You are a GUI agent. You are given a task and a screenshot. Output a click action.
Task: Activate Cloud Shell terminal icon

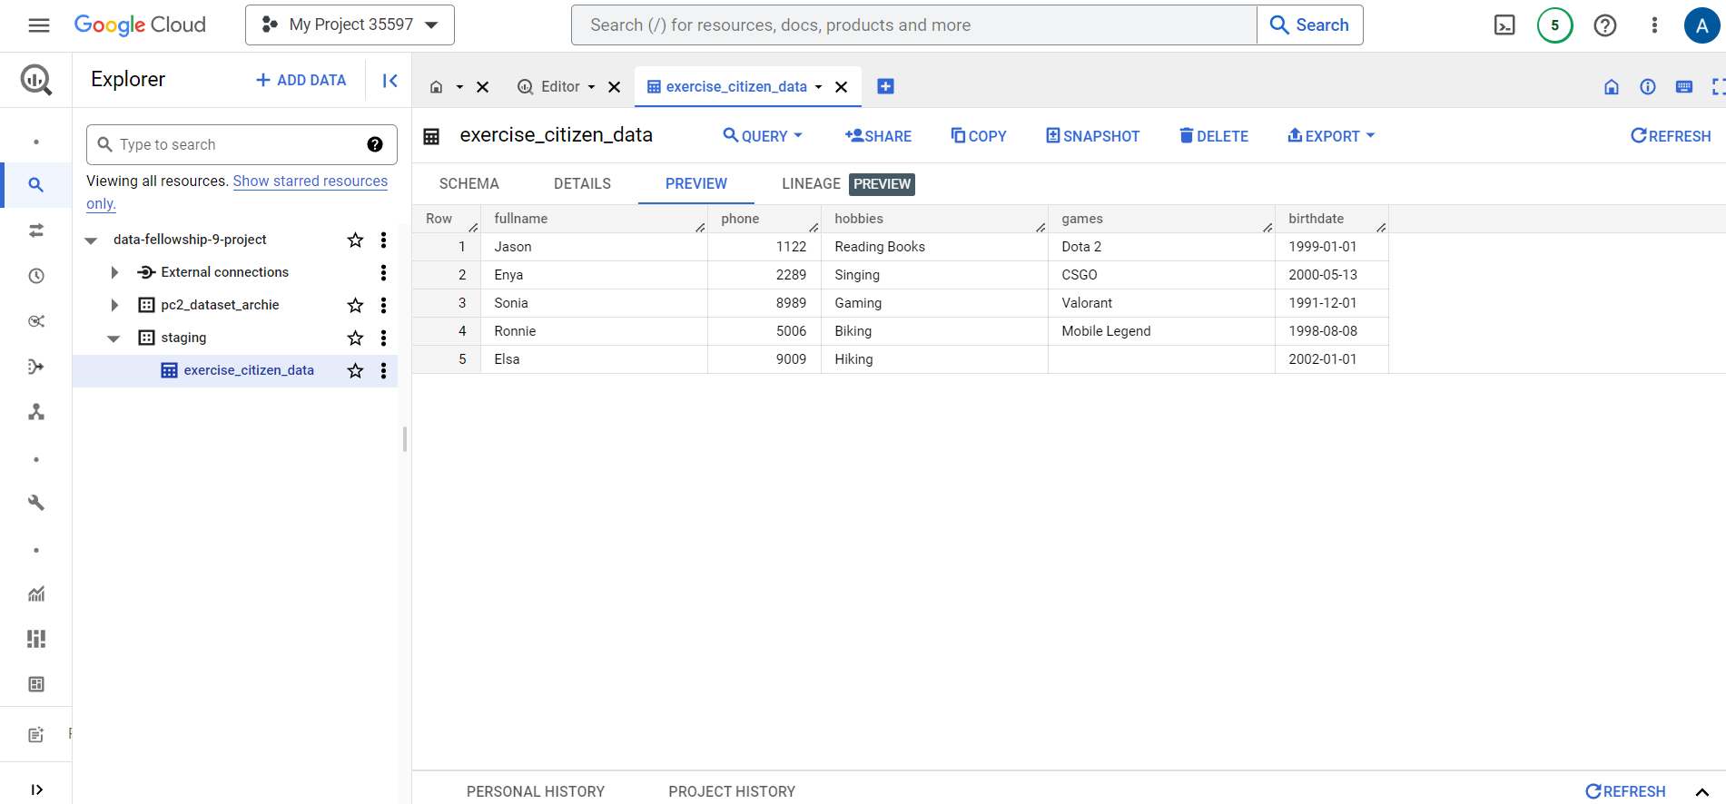pyautogui.click(x=1504, y=25)
